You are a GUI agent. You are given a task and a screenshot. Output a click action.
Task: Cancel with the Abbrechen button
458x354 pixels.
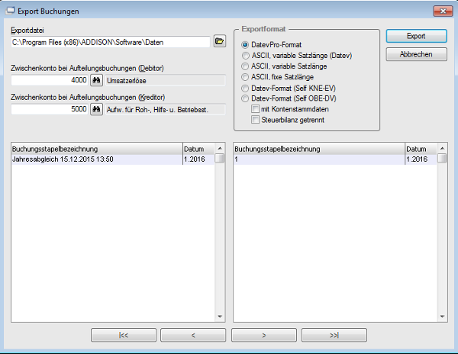click(416, 54)
